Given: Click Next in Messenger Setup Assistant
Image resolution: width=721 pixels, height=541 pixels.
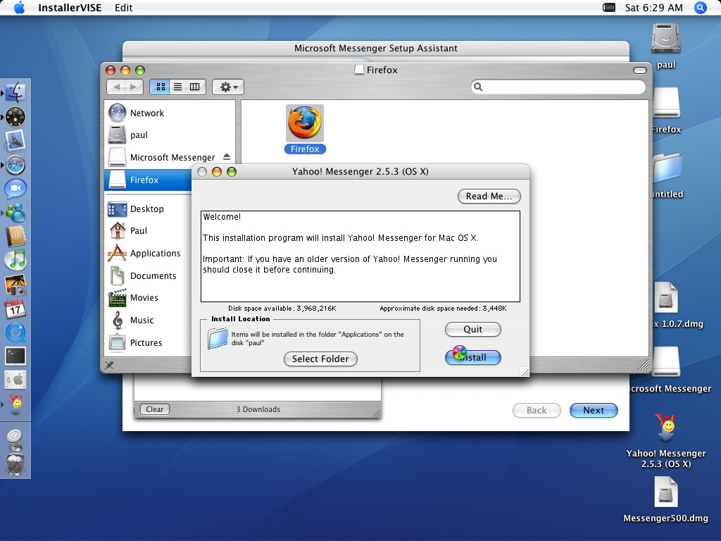Looking at the screenshot, I should click(594, 411).
